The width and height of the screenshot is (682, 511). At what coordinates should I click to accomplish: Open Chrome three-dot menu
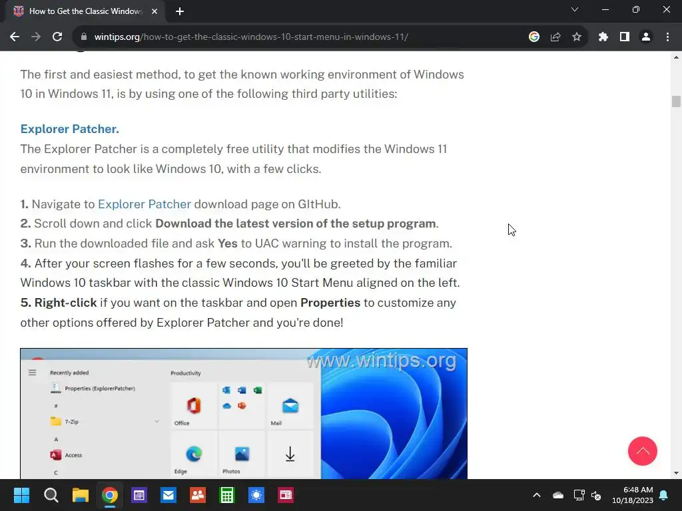pyautogui.click(x=667, y=37)
